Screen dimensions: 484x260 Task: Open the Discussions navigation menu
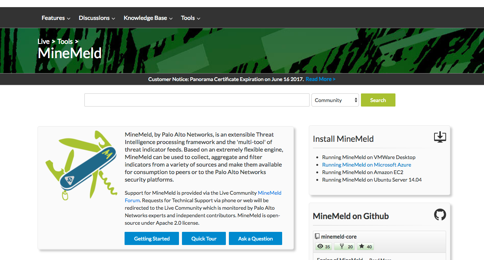point(96,18)
